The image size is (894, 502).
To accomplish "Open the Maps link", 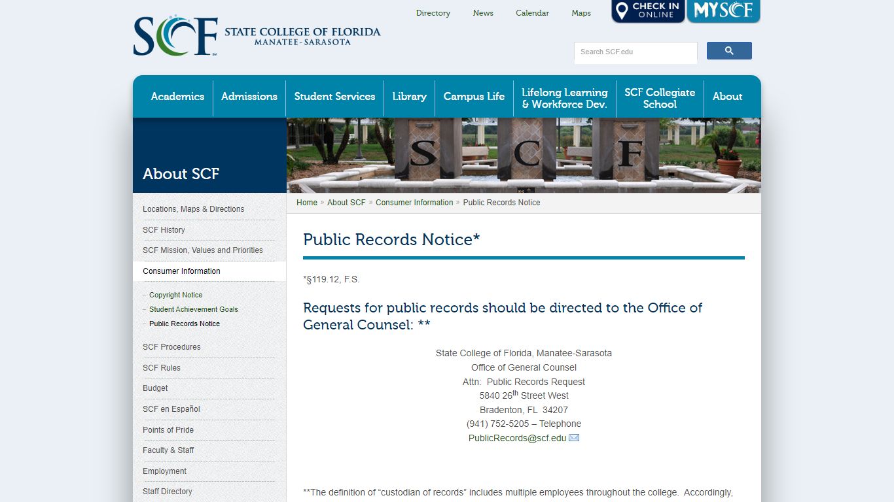I will tap(581, 13).
